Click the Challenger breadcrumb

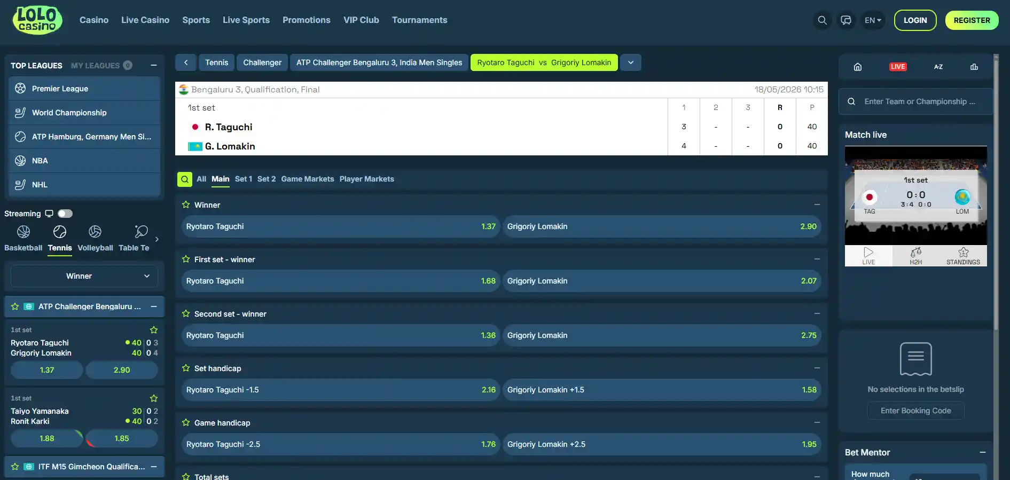(262, 62)
